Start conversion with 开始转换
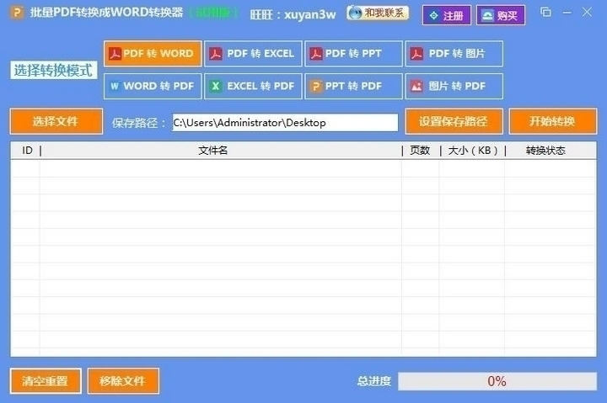607x403 pixels. 553,121
